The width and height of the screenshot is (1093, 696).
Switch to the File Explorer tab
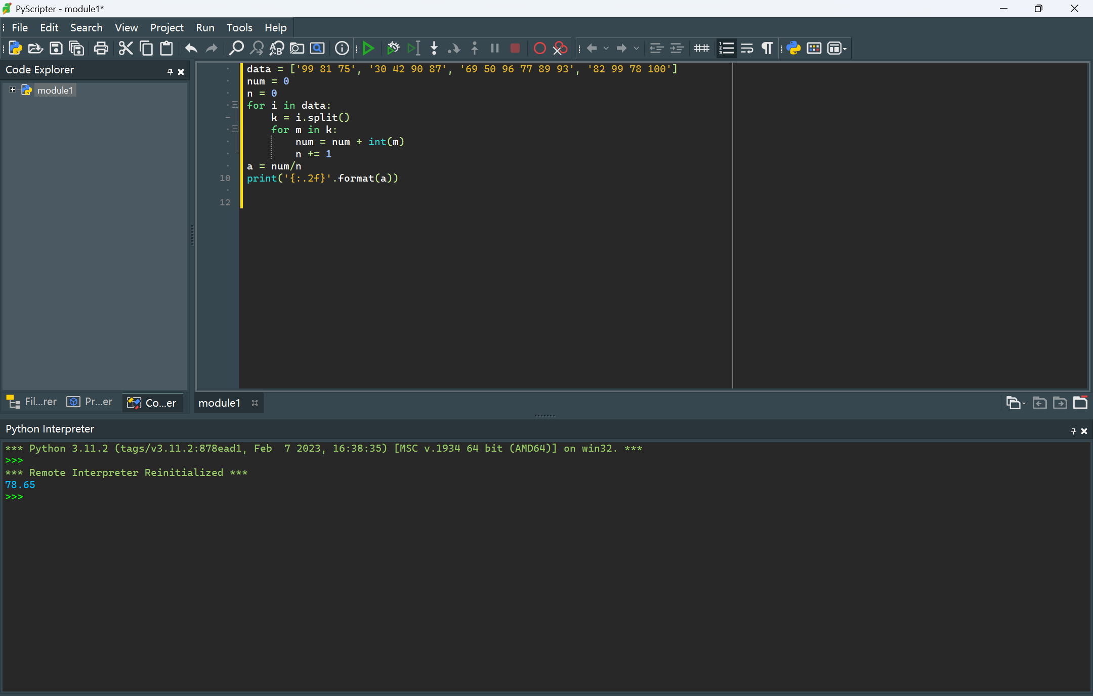[x=32, y=402]
